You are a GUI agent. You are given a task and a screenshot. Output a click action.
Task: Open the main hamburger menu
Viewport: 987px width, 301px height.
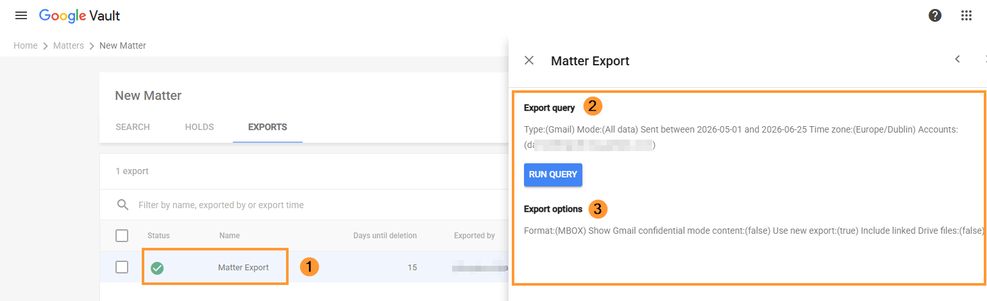coord(21,15)
